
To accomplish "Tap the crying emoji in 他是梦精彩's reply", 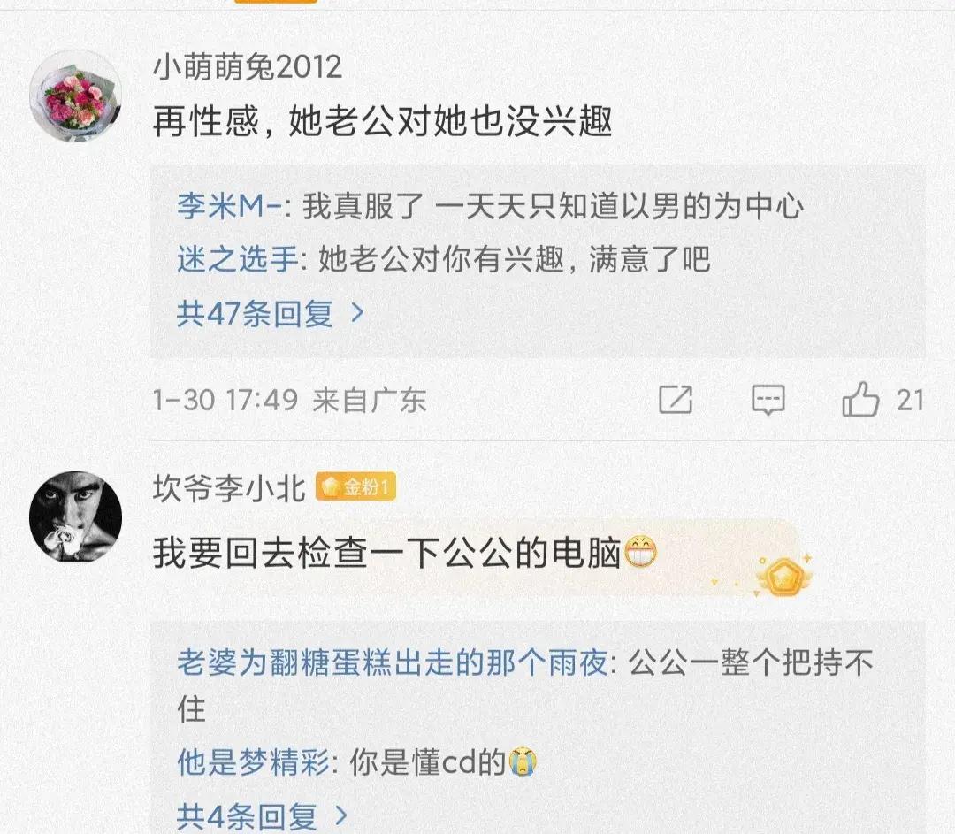I will [x=523, y=761].
